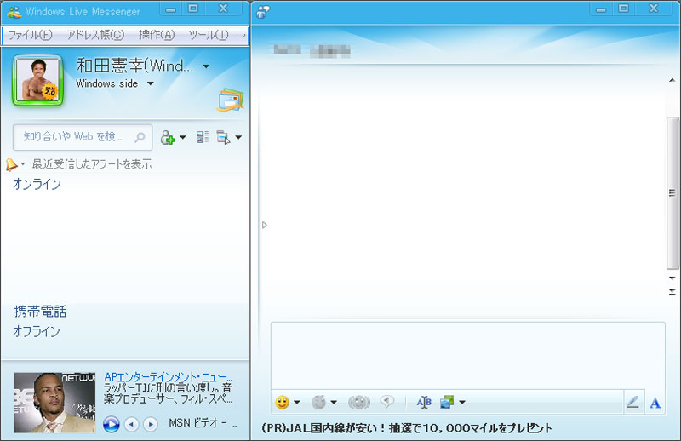Viewport: 681px width, 441px height.
Task: Click the conversation window group icon
Action: (x=263, y=11)
